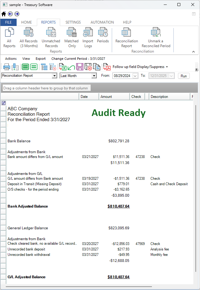Click the PDF export toolbar icon
This screenshot has width=200, height=290.
tap(106, 67)
